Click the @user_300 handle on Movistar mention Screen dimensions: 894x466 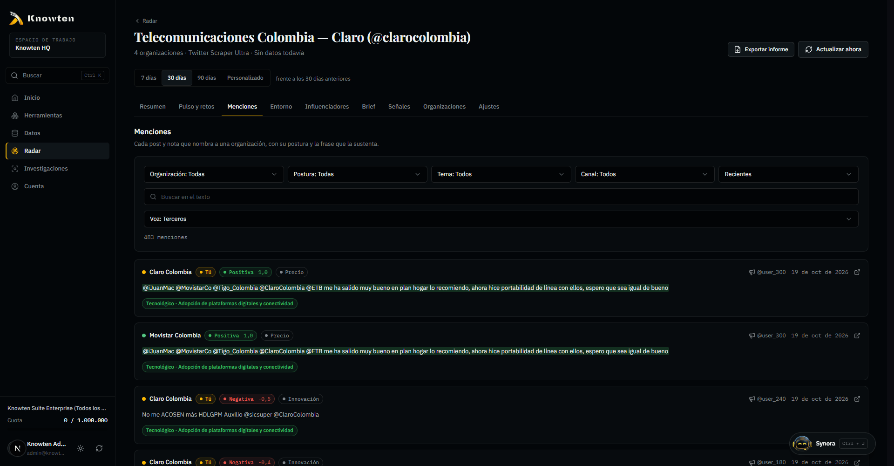pyautogui.click(x=771, y=336)
